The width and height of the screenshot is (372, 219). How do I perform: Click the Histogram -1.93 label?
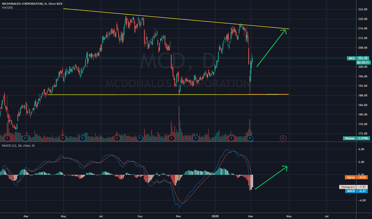point(354,187)
